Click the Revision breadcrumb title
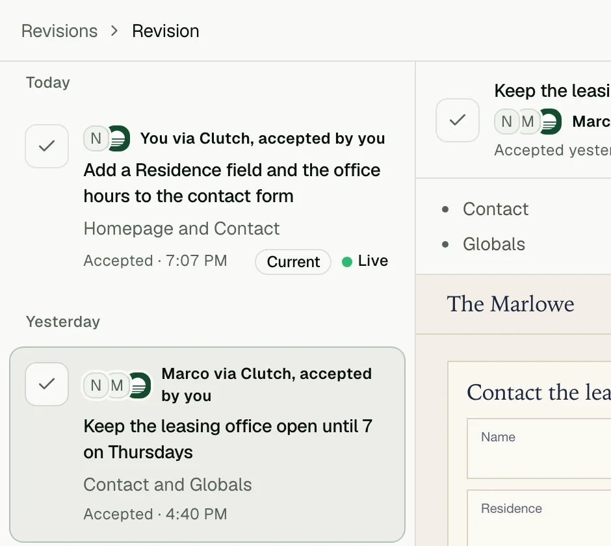Viewport: 611px width, 546px height. (166, 31)
